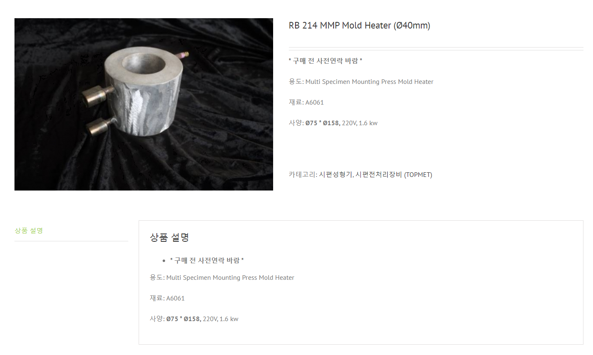
Task: Open the 시편성형기 category link
Action: tap(335, 174)
